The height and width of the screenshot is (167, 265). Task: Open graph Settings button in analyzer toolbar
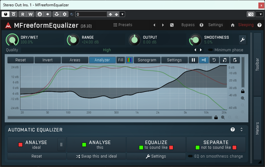(174, 60)
